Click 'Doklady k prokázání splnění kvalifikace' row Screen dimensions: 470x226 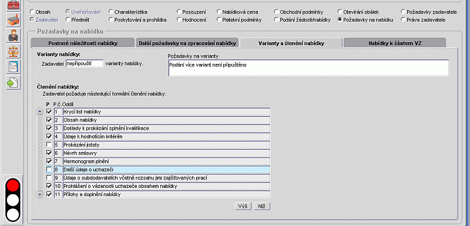pyautogui.click(x=166, y=128)
